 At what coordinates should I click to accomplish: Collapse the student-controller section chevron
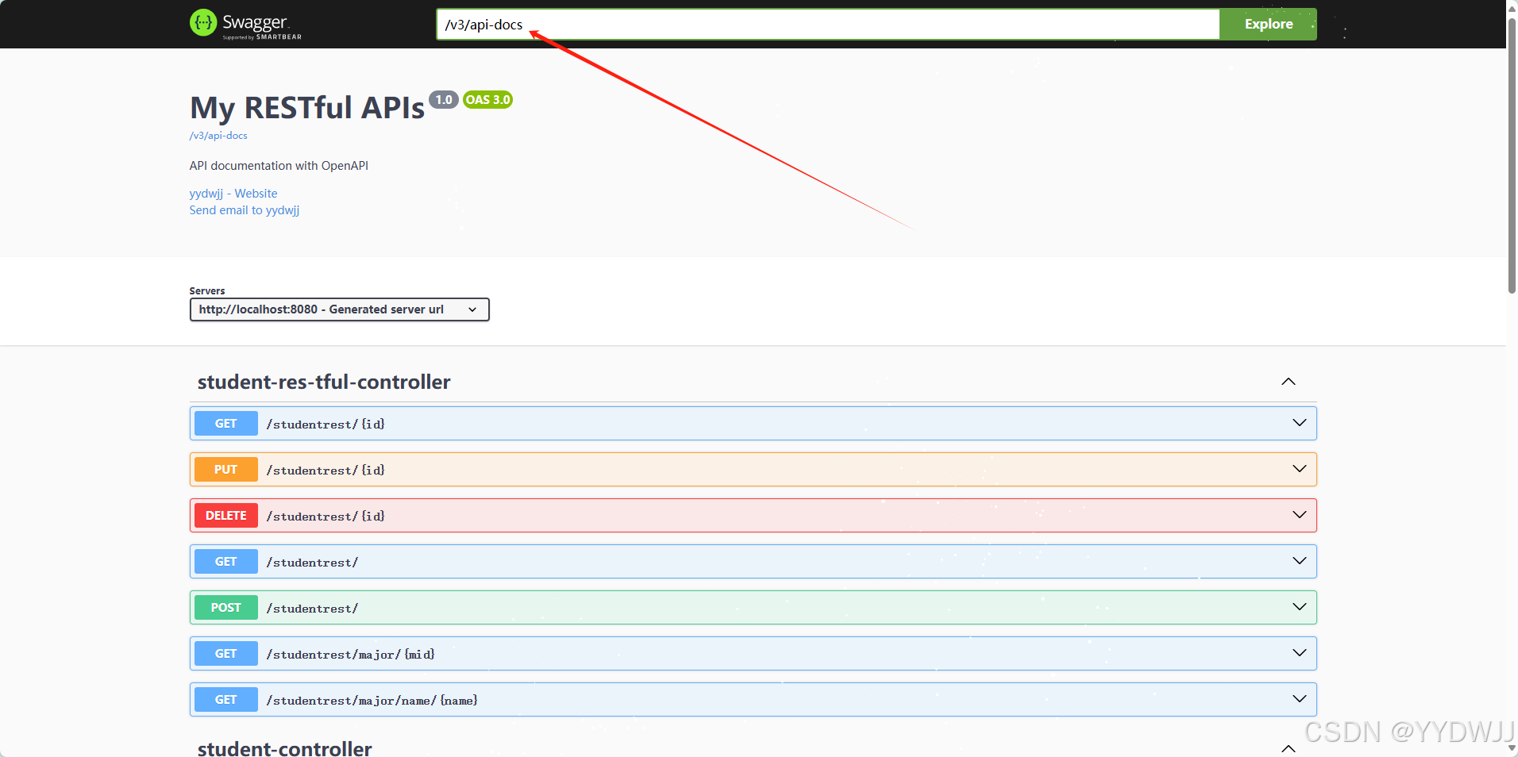(1289, 748)
